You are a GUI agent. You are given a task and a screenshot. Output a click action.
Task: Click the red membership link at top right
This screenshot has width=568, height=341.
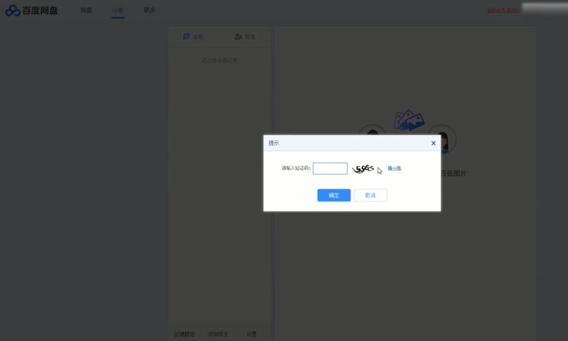pos(503,10)
